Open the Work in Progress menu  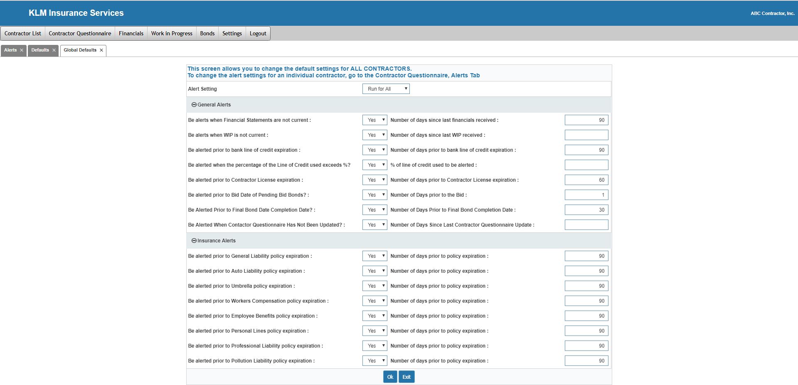[172, 34]
